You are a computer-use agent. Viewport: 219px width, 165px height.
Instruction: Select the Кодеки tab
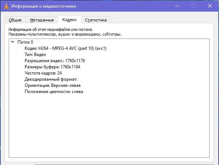(x=69, y=20)
